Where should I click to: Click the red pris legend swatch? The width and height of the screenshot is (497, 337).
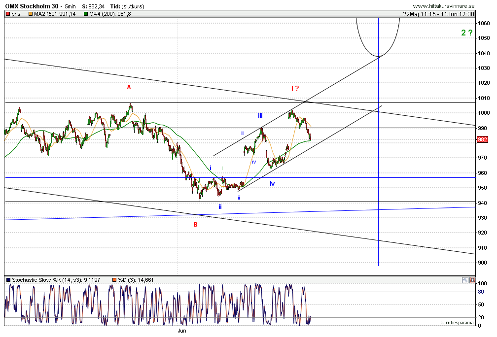[8, 14]
